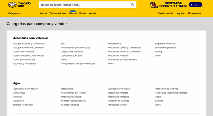
Task: Select Insumos Agrícolas
Action: click(x=70, y=105)
